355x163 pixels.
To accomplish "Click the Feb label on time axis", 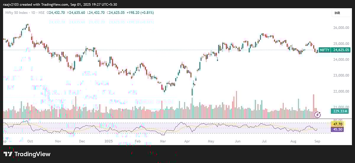I will point(137,141).
